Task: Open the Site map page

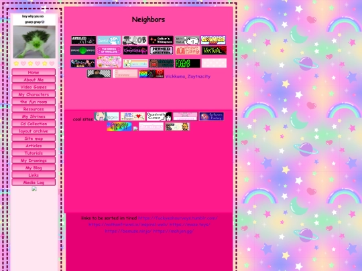Action: 34,139
